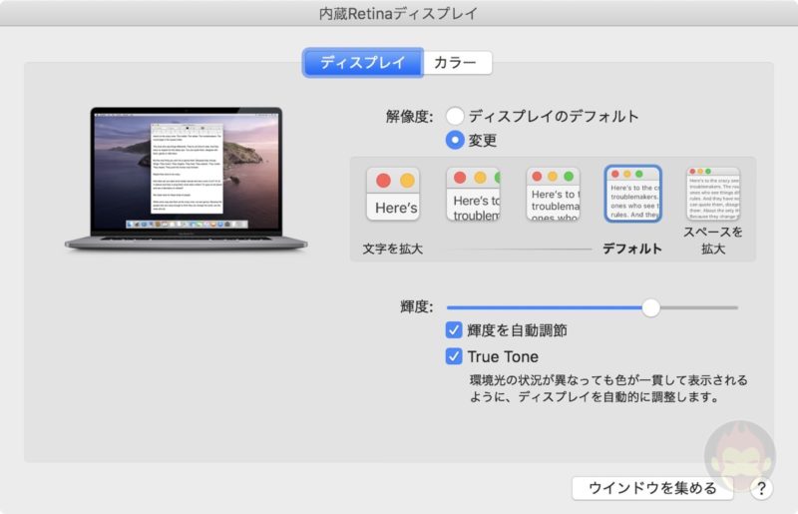
Task: Choose the スペースを拡大 resolution thumbnail
Action: tap(713, 194)
